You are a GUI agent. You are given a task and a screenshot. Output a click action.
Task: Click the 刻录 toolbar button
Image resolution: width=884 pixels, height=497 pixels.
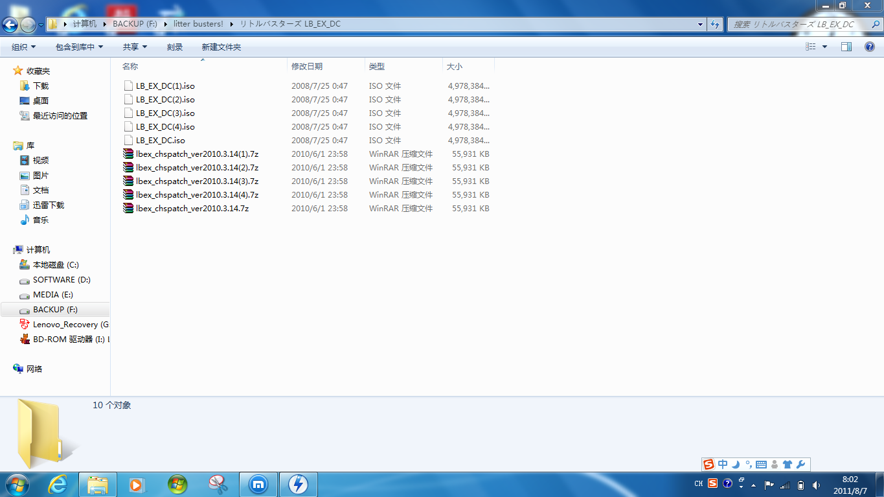(x=175, y=47)
